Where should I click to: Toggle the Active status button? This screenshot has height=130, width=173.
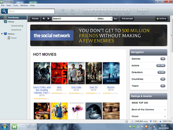click(161, 19)
